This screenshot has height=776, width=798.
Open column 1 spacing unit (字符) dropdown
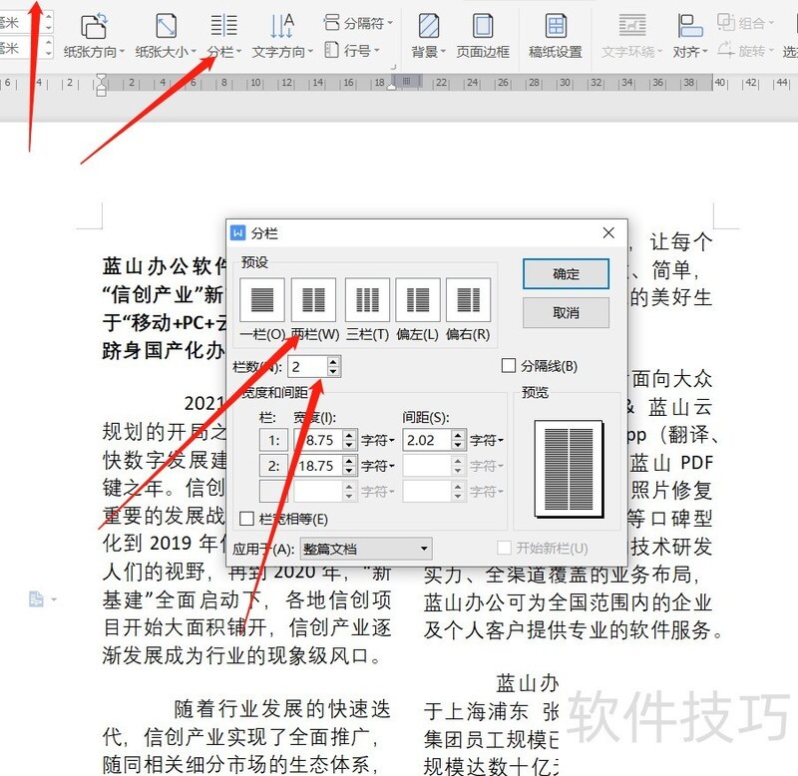pos(487,440)
